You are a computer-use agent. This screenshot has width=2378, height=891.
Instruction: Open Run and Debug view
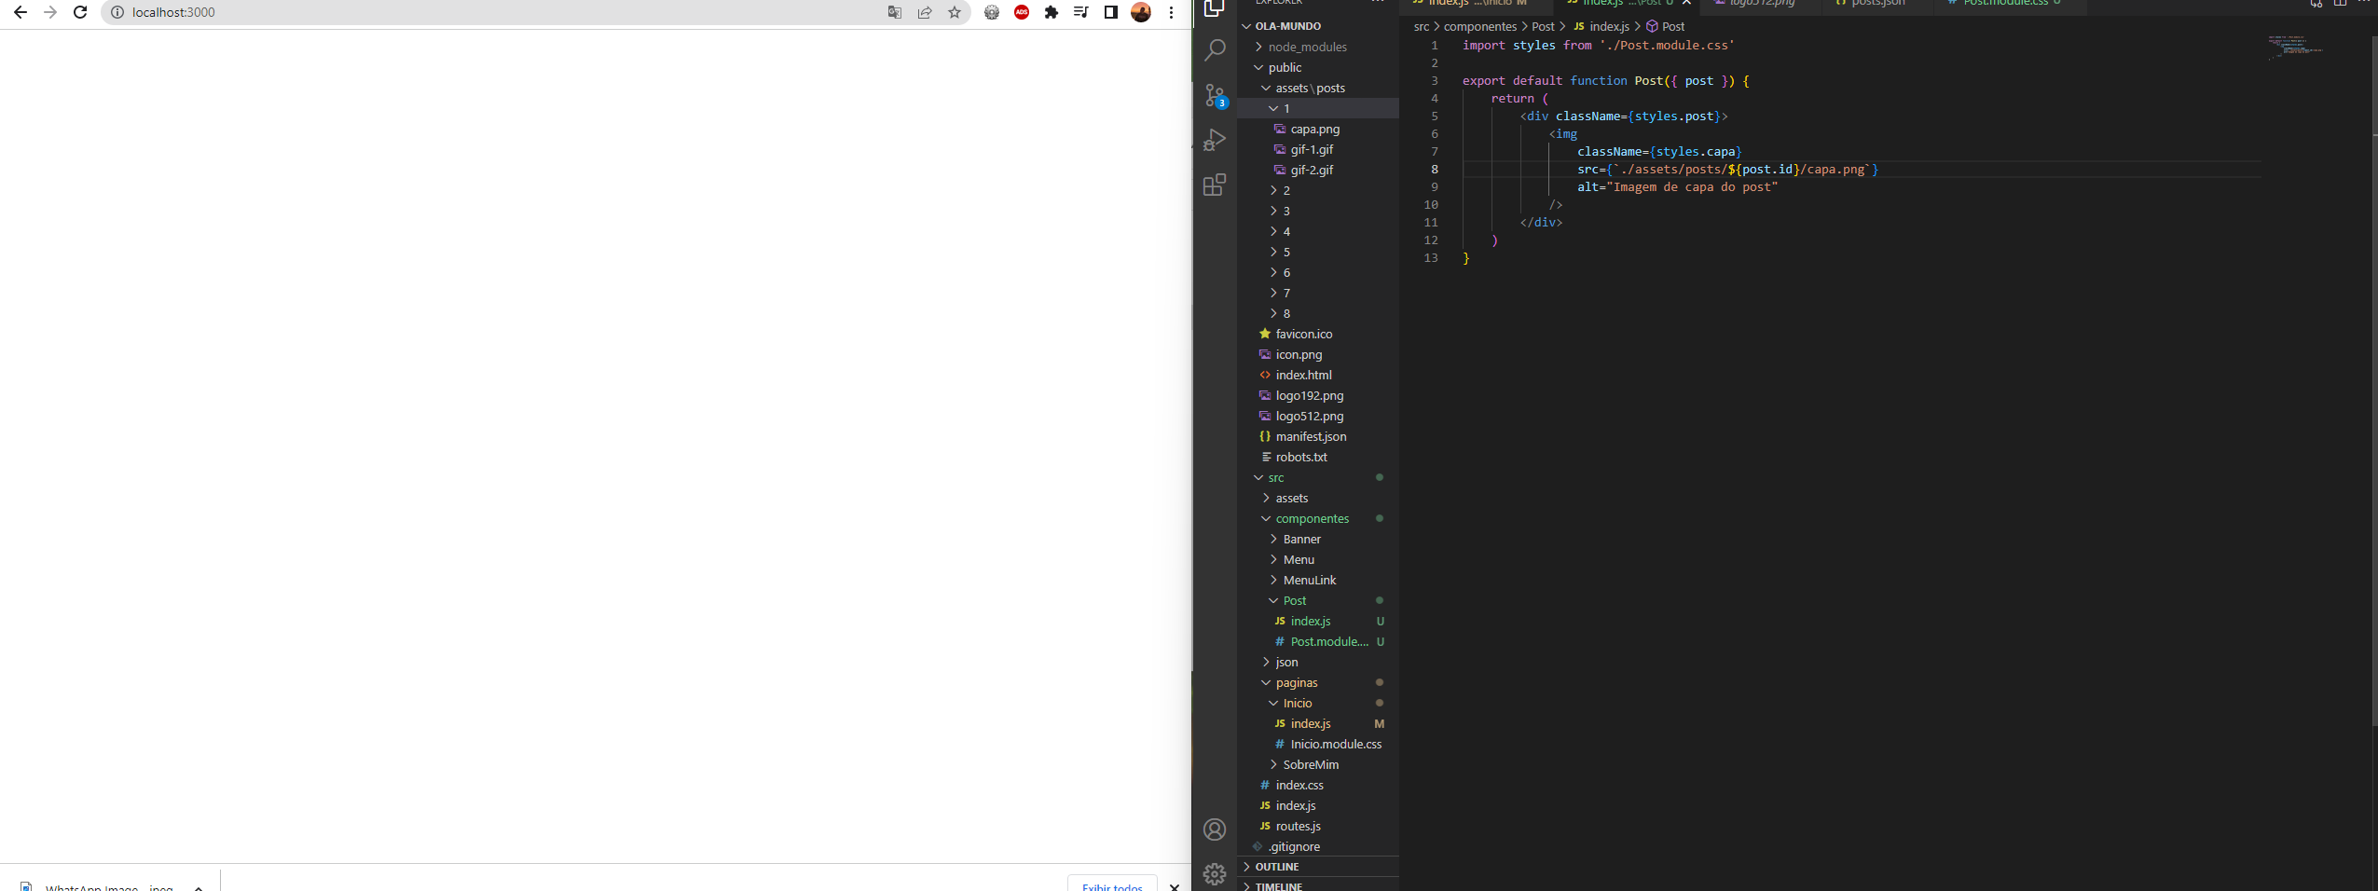1215,140
